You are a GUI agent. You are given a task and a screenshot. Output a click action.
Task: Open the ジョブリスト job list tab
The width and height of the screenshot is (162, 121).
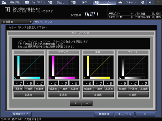point(35,2)
